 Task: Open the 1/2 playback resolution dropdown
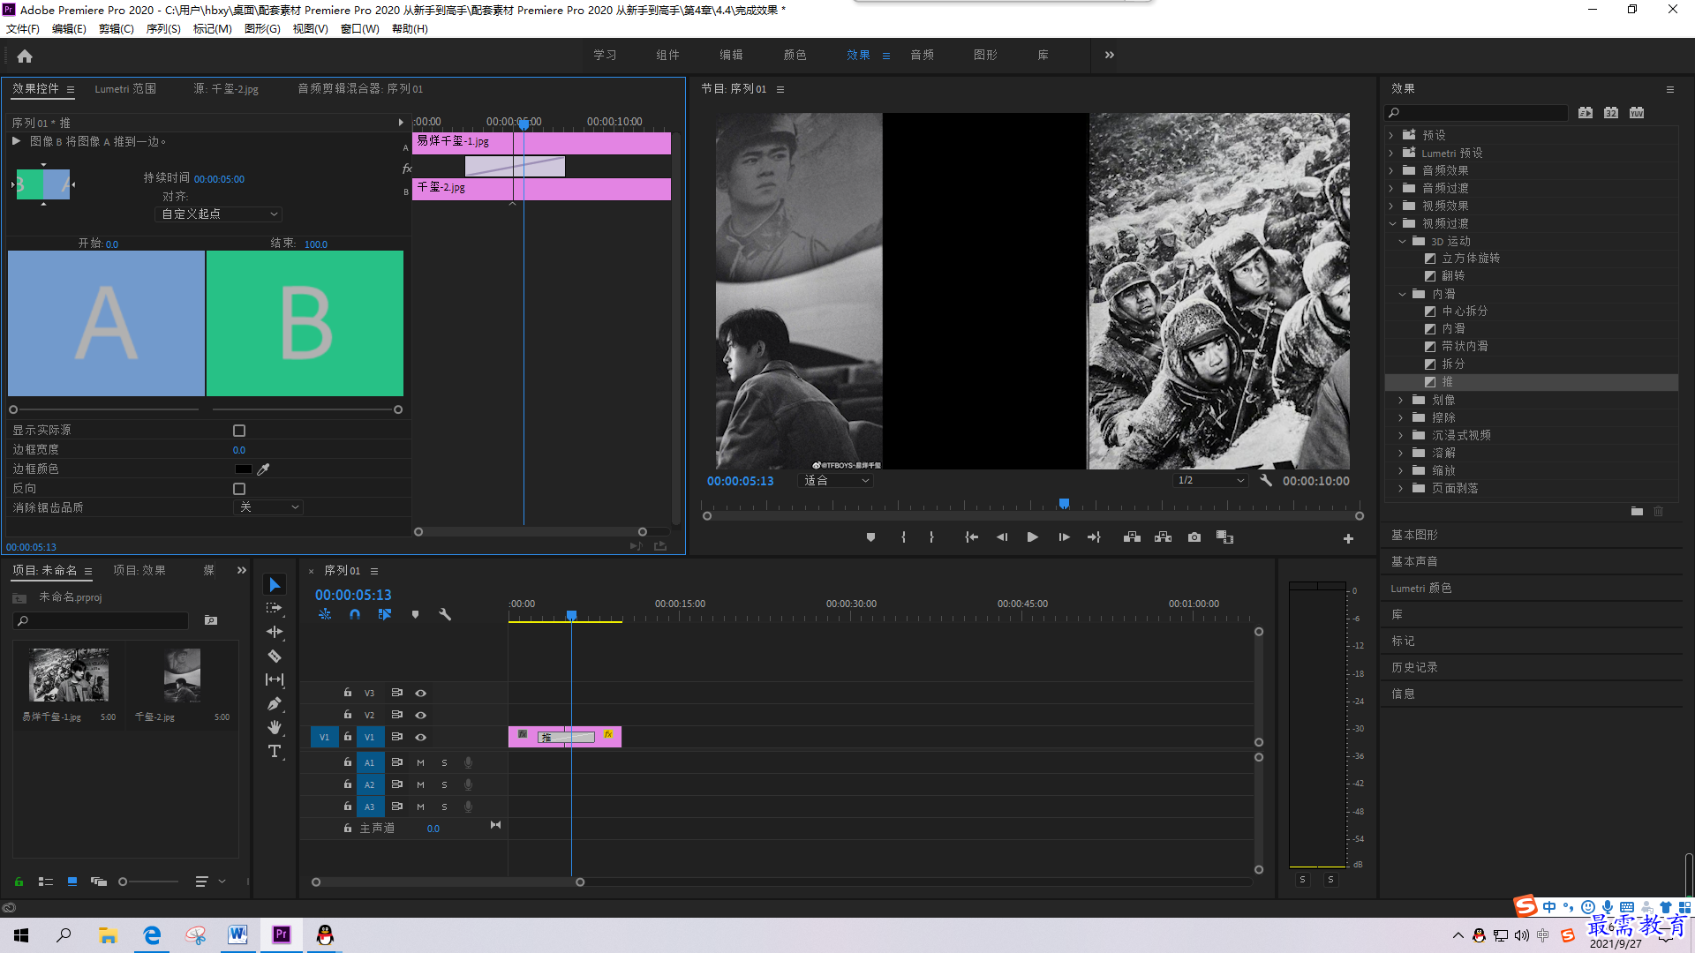1210,481
